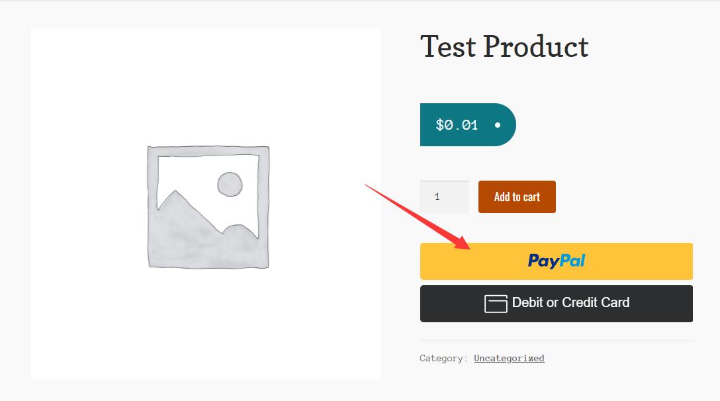The height and width of the screenshot is (401, 720).
Task: Click the Debit or Credit Card label text
Action: coord(570,302)
